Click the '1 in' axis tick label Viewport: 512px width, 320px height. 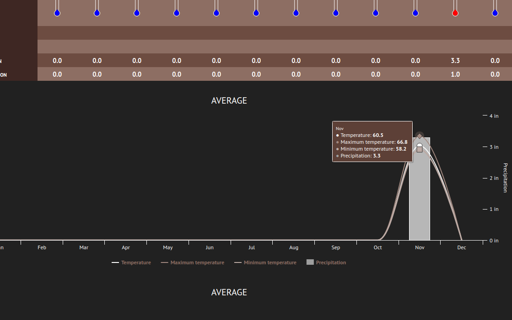tap(494, 209)
